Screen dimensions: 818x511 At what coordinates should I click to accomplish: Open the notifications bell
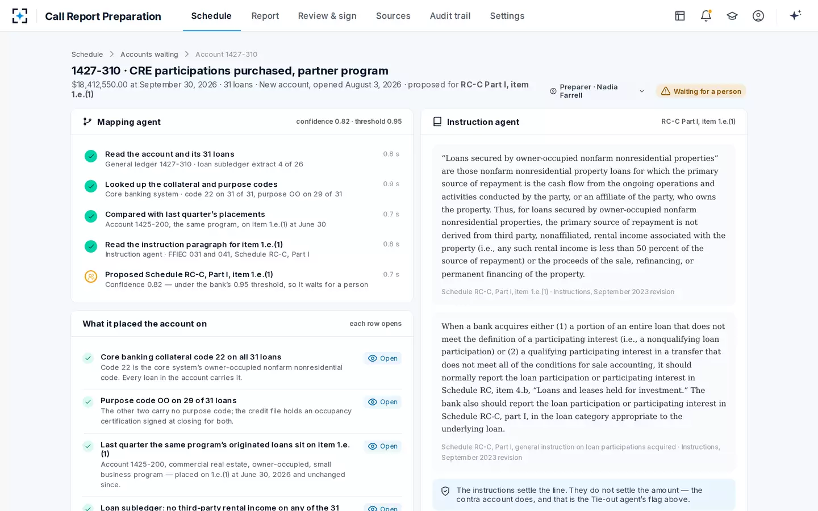point(706,16)
